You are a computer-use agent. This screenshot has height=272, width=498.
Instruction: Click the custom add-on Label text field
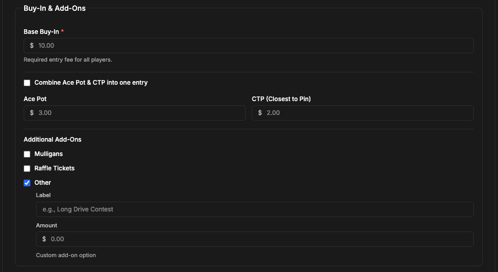254,209
